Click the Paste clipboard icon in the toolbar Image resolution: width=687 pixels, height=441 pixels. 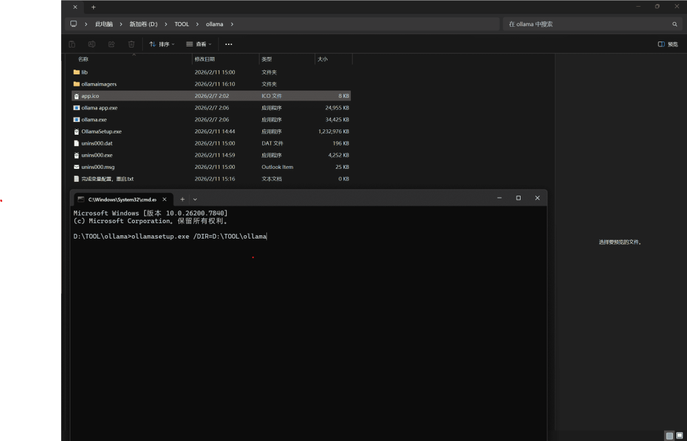pyautogui.click(x=72, y=44)
